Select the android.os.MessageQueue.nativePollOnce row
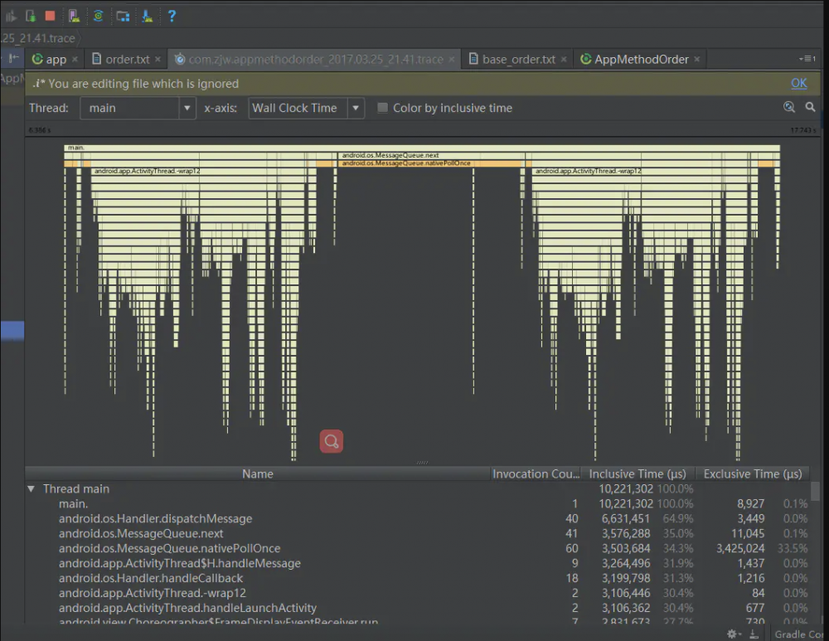829x641 pixels. coord(169,548)
